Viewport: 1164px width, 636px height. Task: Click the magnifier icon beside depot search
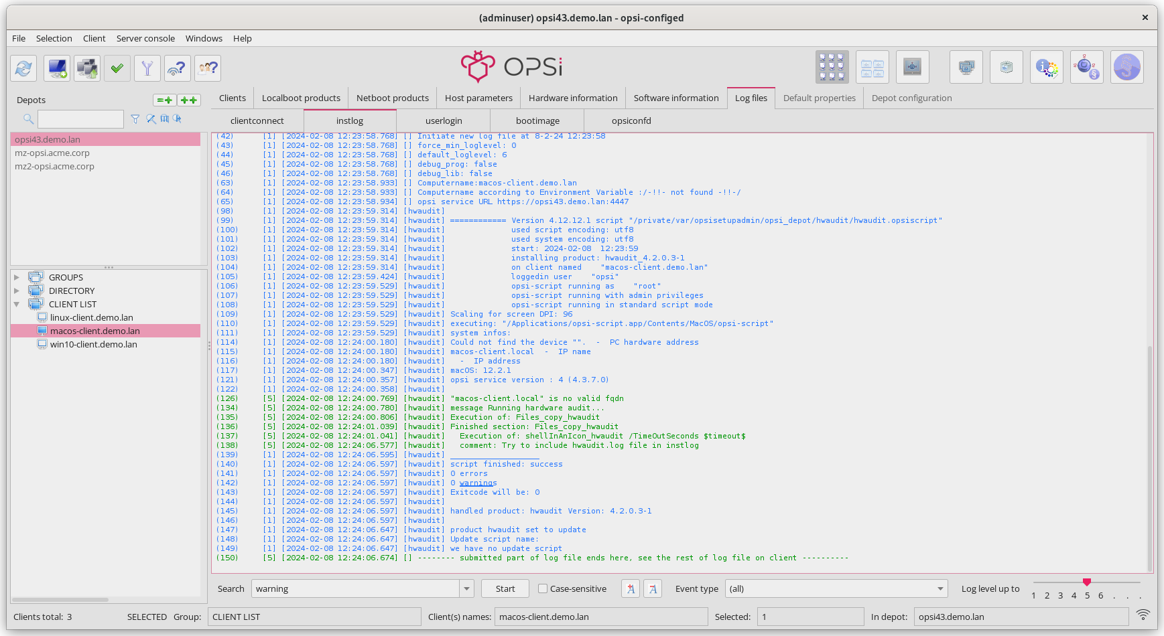(28, 119)
